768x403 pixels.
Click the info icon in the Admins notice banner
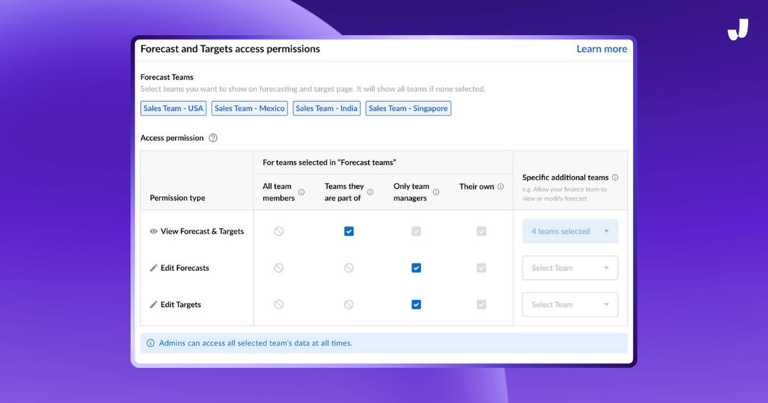point(151,344)
